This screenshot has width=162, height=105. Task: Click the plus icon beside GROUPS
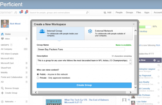pyautogui.click(x=11, y=45)
